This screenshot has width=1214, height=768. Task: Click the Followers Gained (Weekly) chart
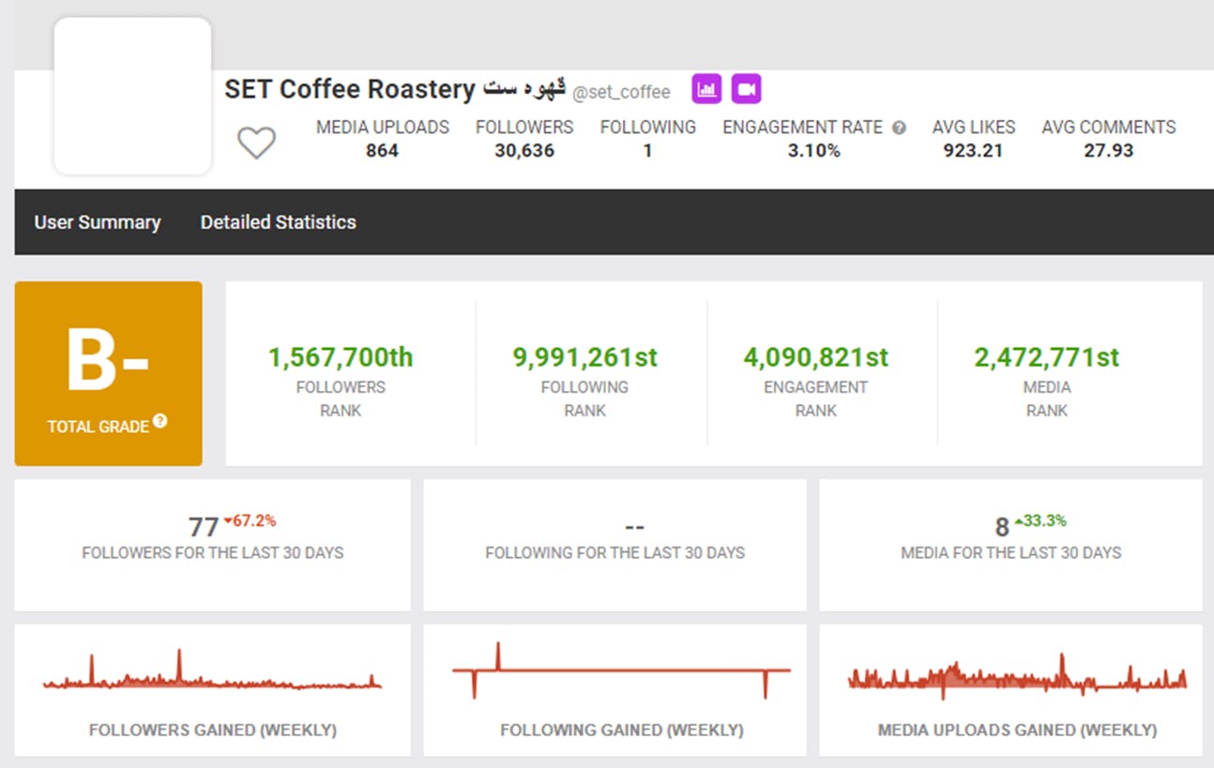[212, 671]
